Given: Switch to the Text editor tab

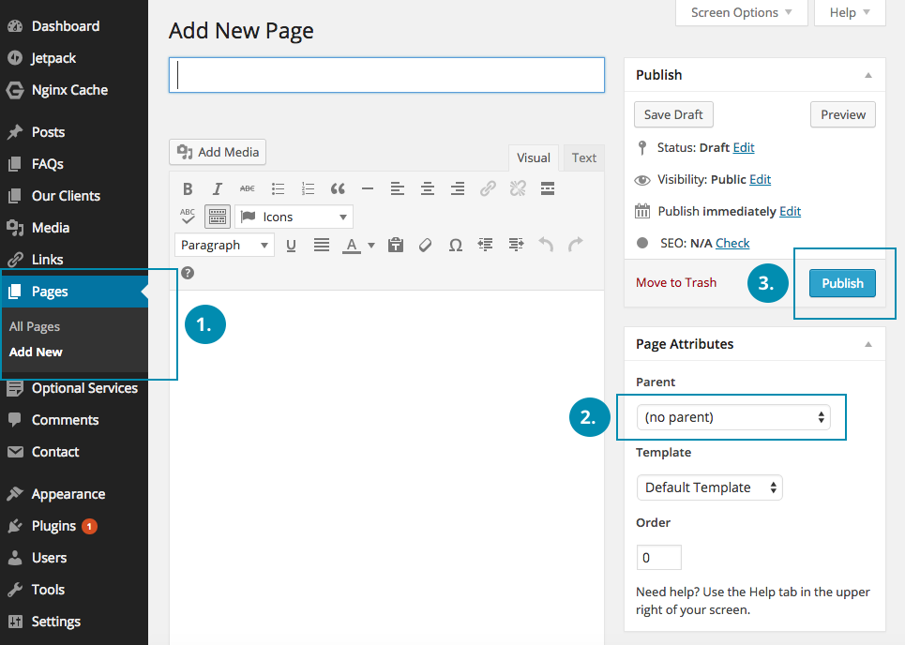Looking at the screenshot, I should 583,157.
